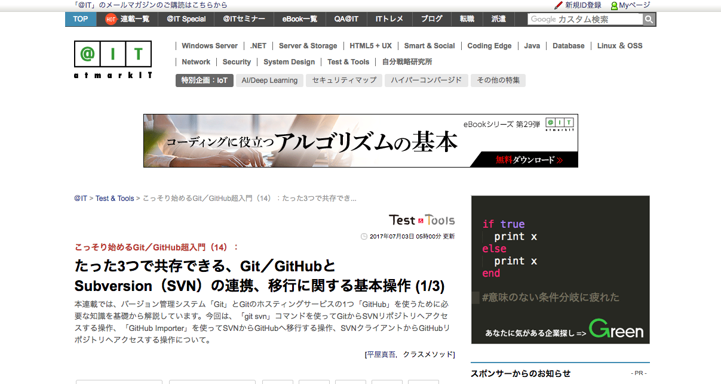Viewport: 721px width, 384px height.
Task: Click クラスメソッド author company link
Action: click(x=428, y=354)
